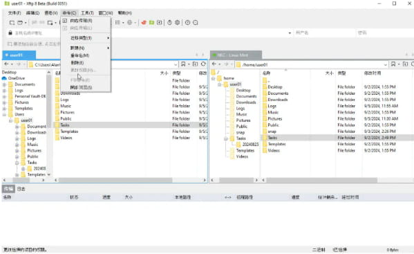Screen dimensions: 414x254
Task: Open the dropdown arrow beside list view icon
Action: (x=123, y=23)
